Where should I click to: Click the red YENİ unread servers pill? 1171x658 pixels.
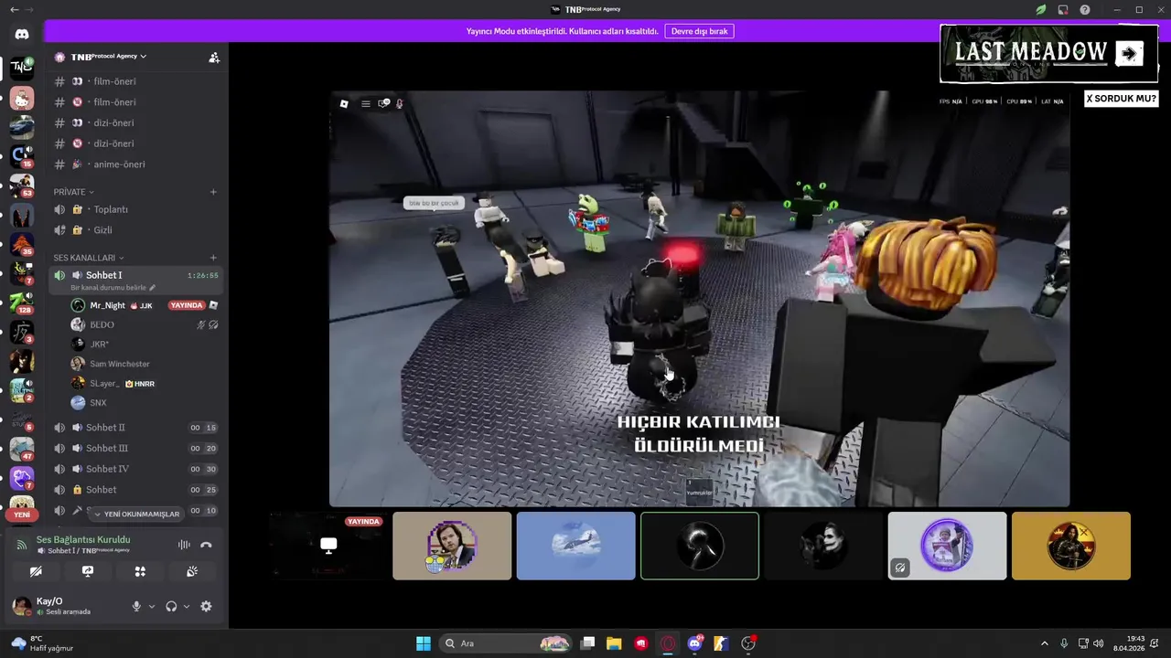click(x=22, y=515)
